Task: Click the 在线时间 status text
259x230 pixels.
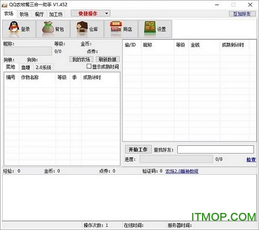Action: point(134,225)
